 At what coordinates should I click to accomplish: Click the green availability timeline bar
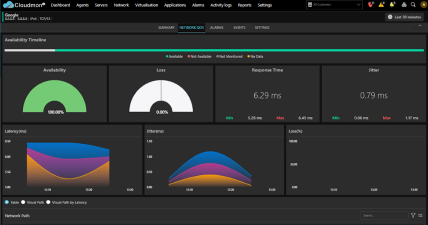tap(239, 50)
